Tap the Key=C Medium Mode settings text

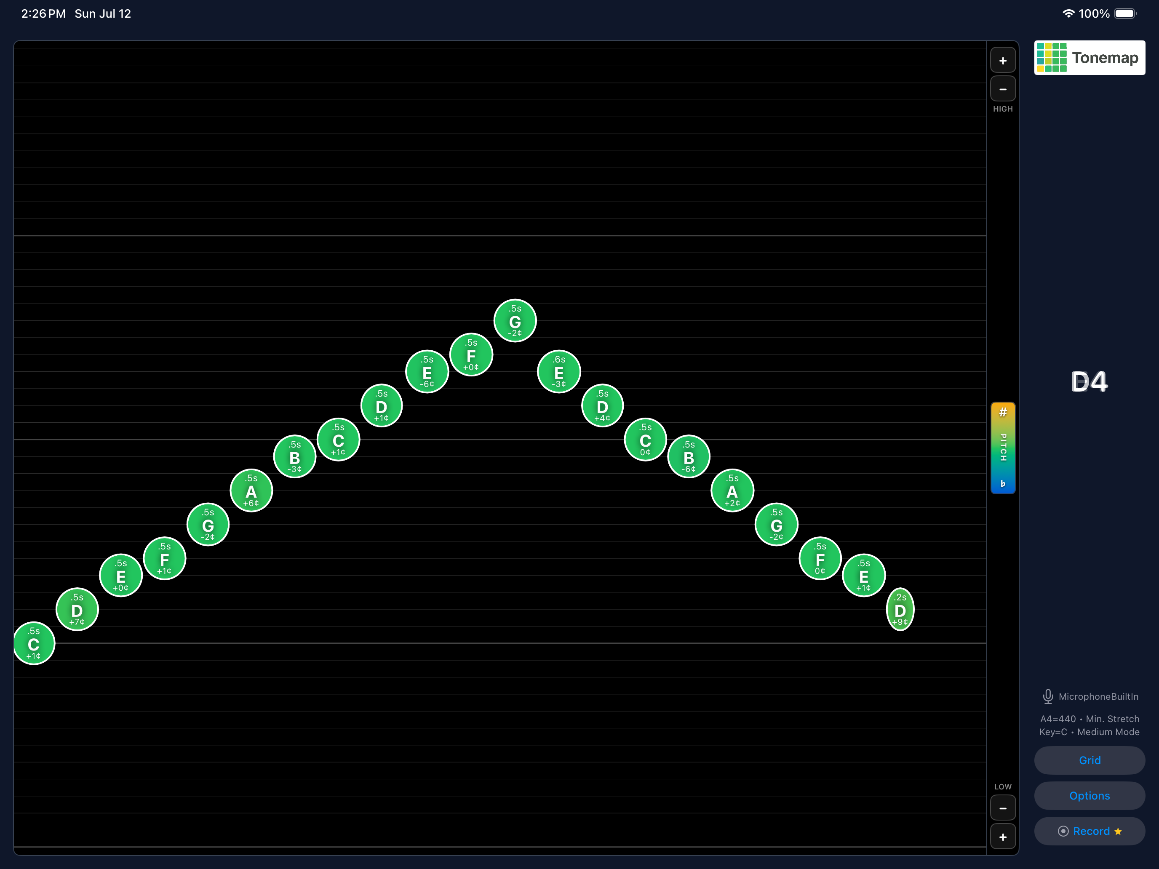click(x=1090, y=732)
